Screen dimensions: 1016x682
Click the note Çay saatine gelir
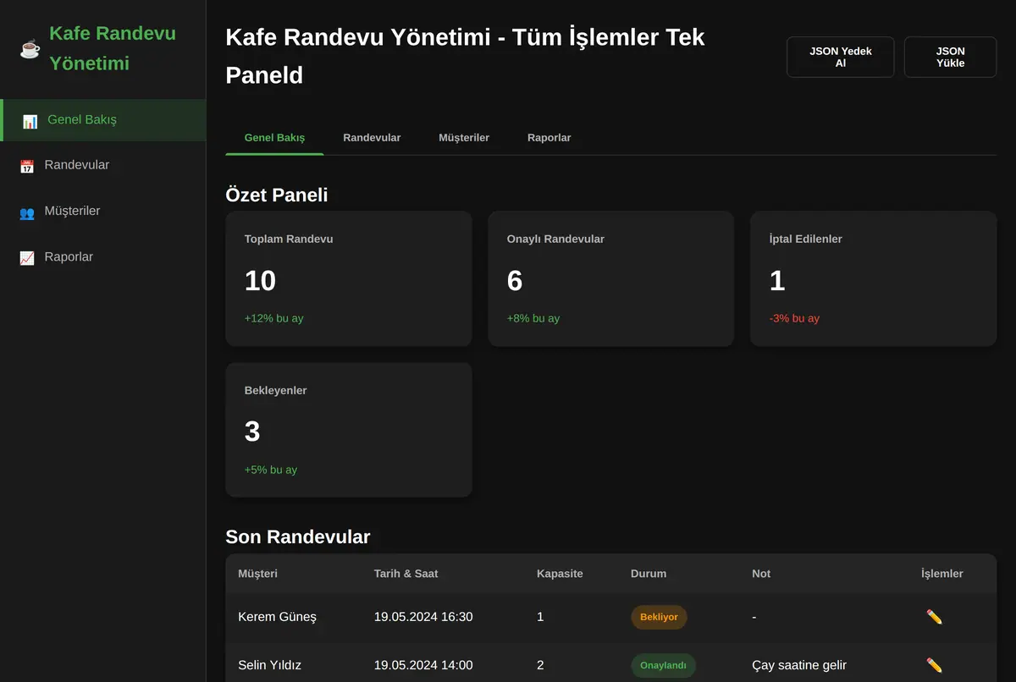click(x=799, y=665)
